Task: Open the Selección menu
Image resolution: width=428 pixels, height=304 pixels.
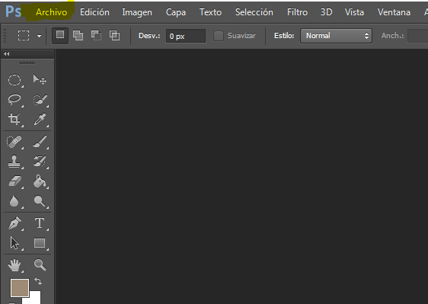Action: (254, 12)
